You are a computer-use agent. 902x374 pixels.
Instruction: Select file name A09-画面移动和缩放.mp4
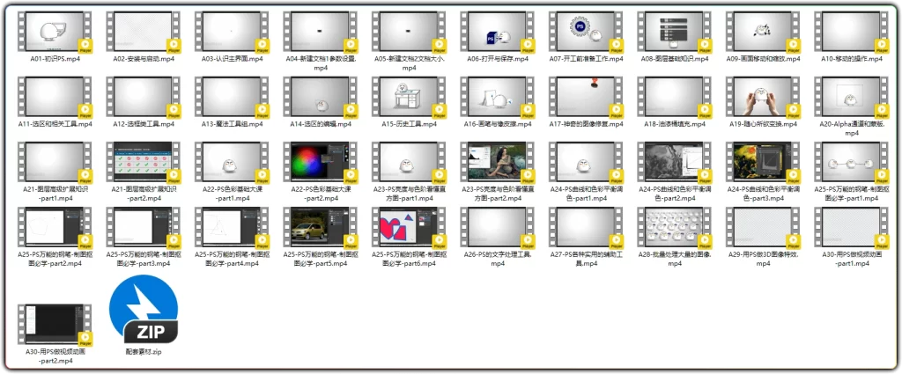pyautogui.click(x=764, y=59)
